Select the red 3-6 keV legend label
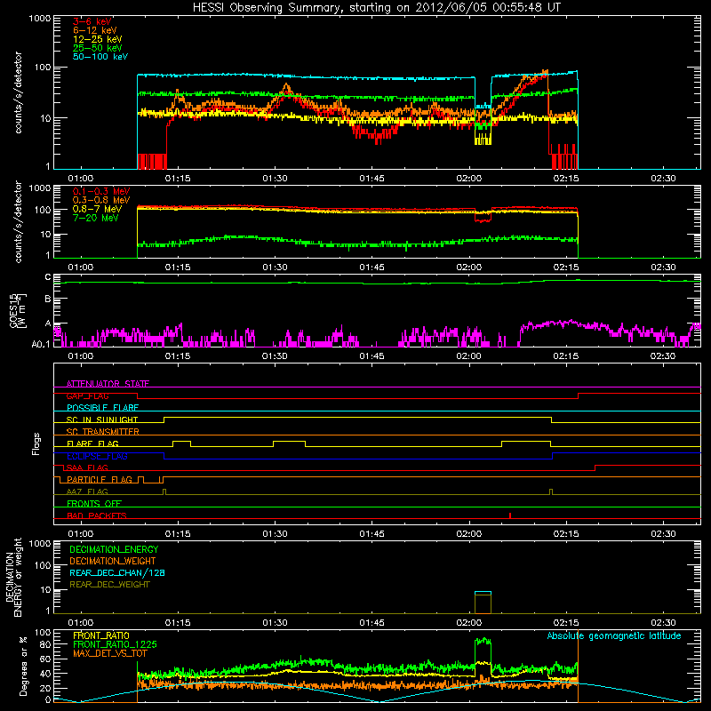Image resolution: width=711 pixels, height=711 pixels. (92, 21)
